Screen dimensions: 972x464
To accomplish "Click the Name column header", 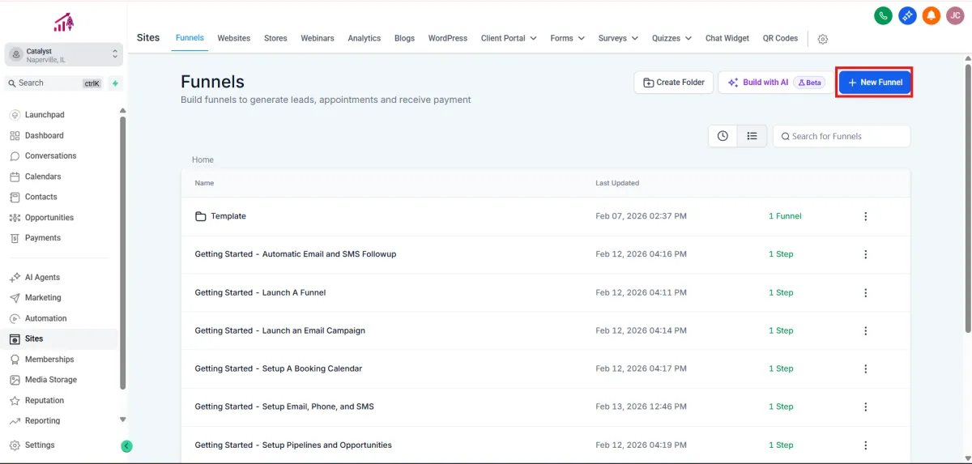I will point(204,183).
